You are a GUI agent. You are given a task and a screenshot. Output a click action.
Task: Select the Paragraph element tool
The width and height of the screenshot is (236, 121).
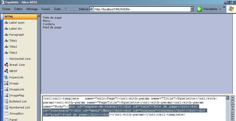[x=17, y=35]
